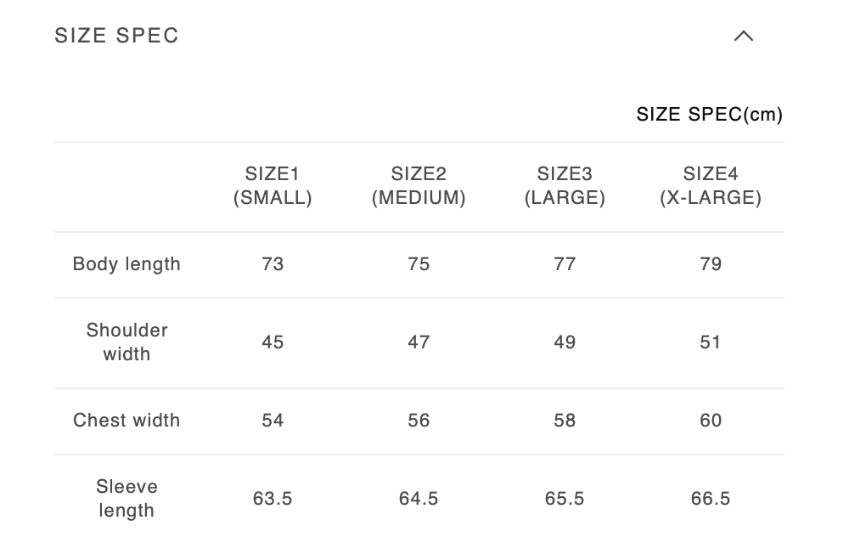Click the Chest width row label
Screen dimensions: 849x537
coord(127,421)
